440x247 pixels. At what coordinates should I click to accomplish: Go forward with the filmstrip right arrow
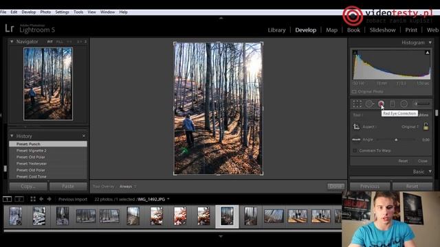point(49,199)
